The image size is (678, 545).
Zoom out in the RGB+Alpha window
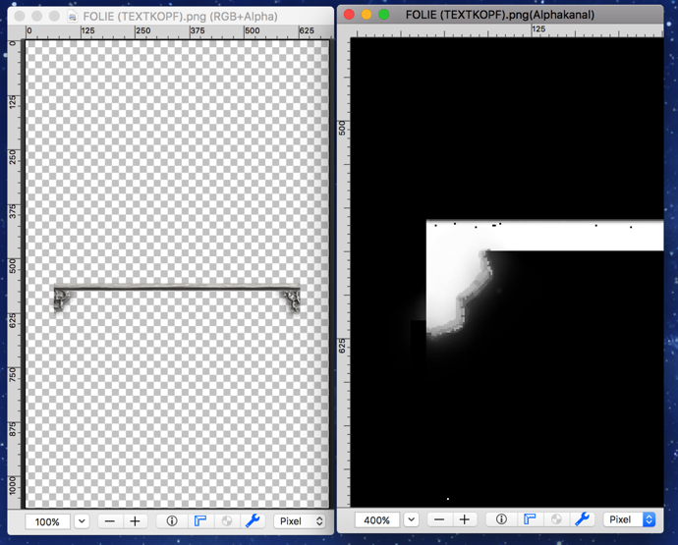110,521
